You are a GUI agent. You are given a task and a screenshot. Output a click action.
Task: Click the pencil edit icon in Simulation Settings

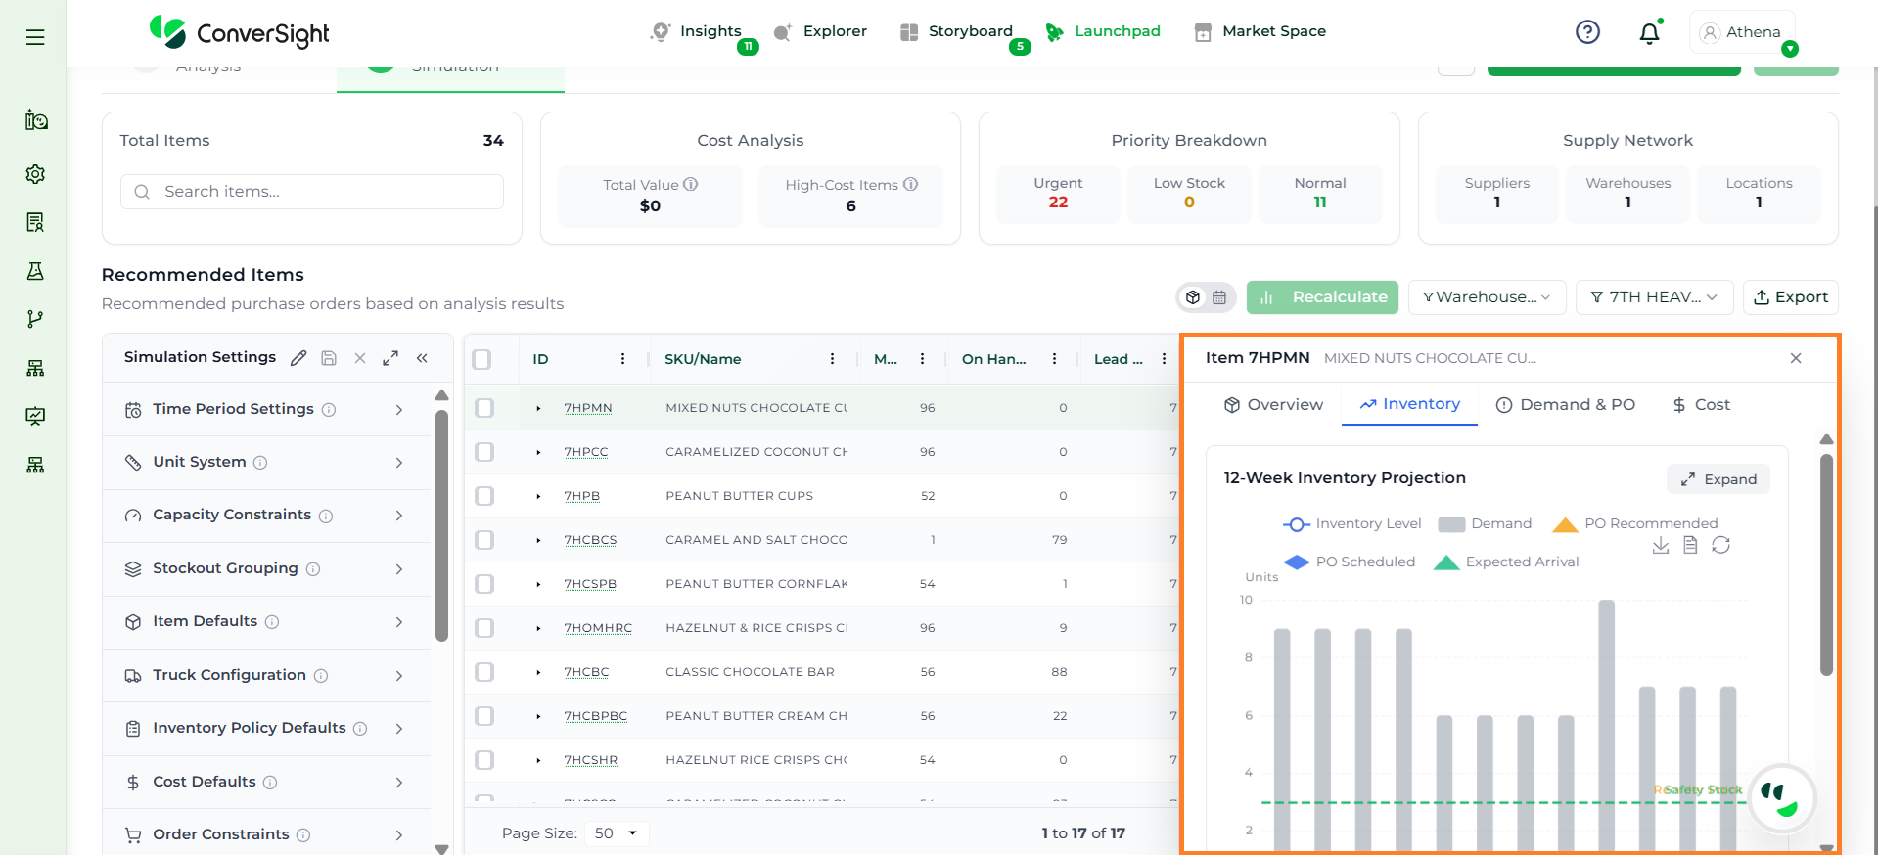298,358
